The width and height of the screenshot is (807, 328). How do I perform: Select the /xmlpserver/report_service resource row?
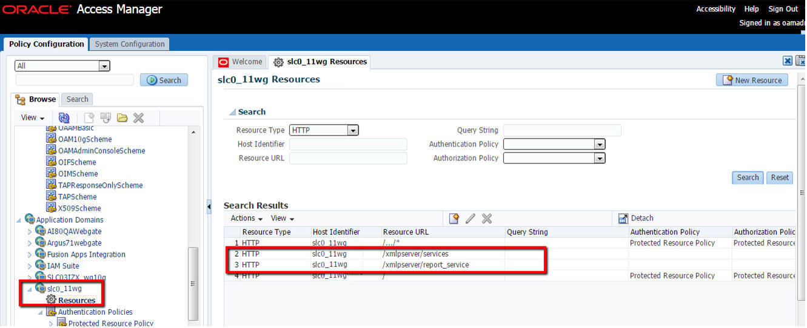click(509, 265)
